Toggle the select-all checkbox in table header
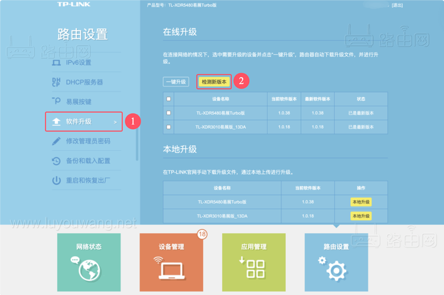This screenshot has width=444, height=295. (169, 99)
